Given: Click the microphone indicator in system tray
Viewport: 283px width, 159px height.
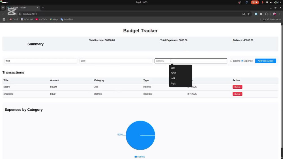Looking at the screenshot, I should coord(262,2).
